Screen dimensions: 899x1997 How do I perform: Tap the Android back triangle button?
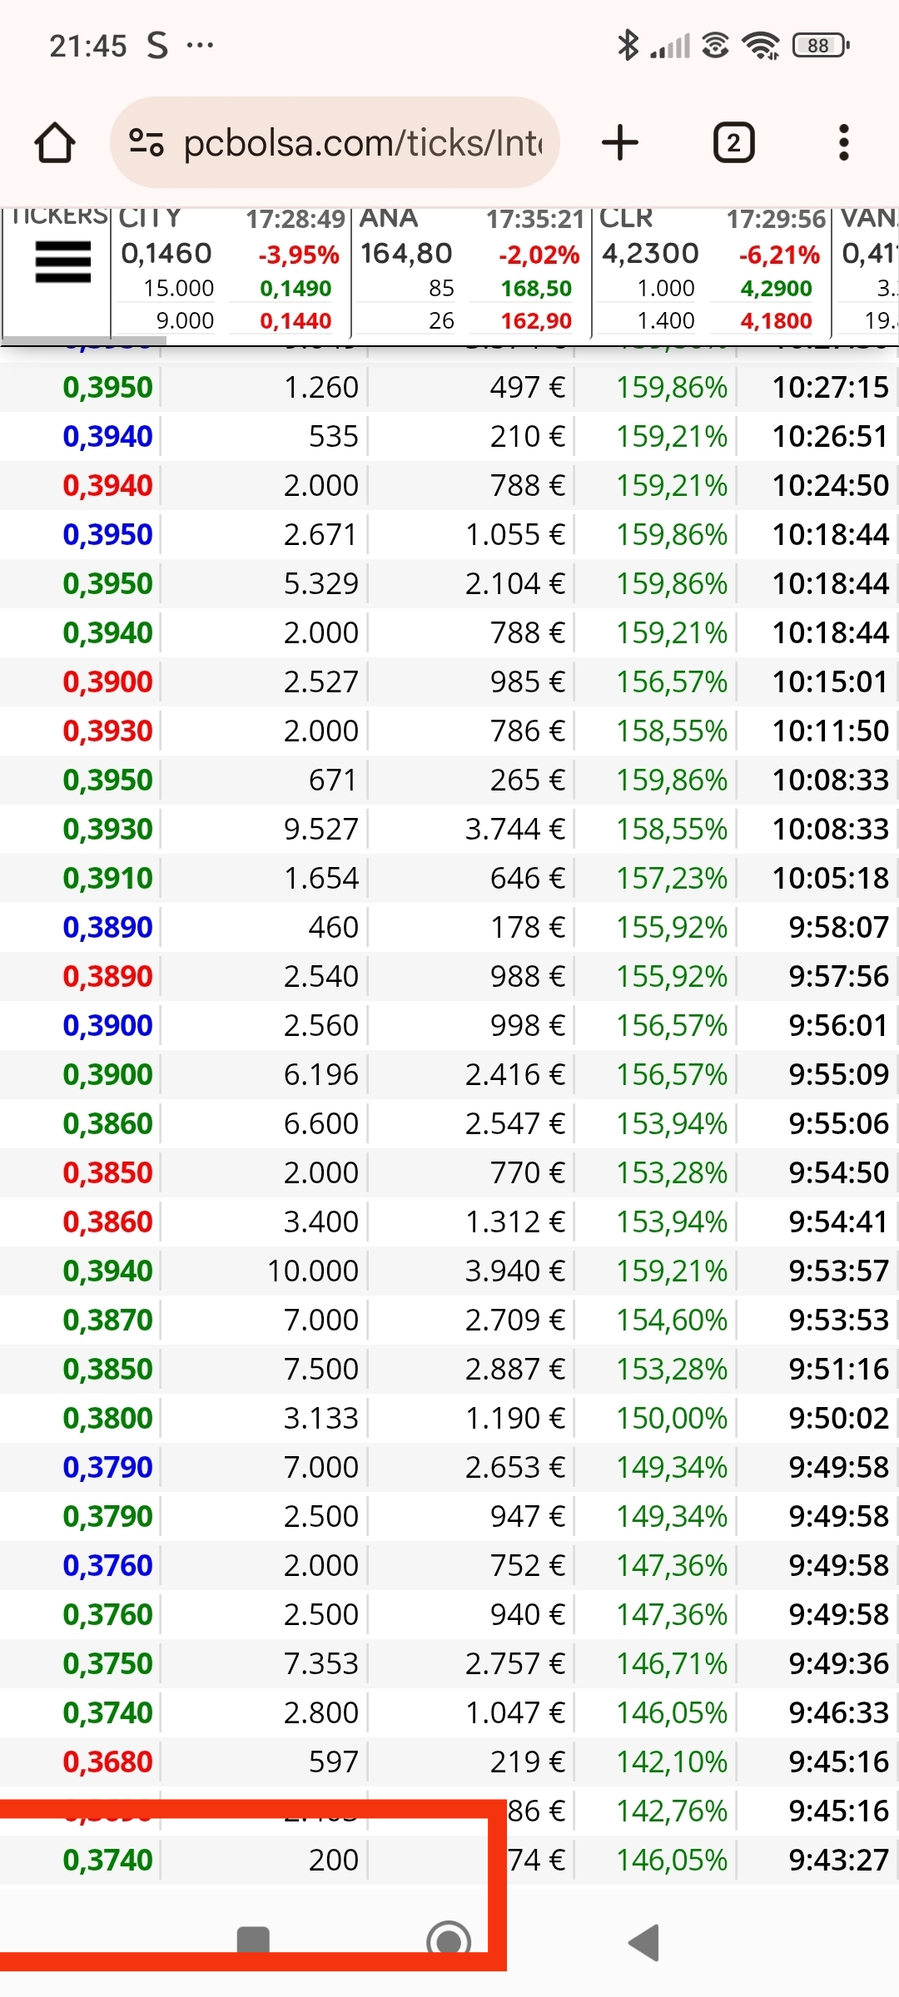[643, 1942]
